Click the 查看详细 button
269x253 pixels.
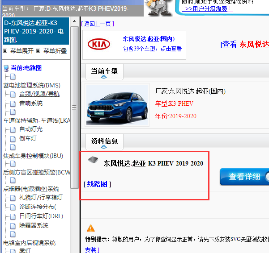pyautogui.click(x=244, y=177)
